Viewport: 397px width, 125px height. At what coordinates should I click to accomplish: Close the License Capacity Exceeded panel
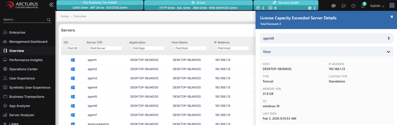click(392, 17)
